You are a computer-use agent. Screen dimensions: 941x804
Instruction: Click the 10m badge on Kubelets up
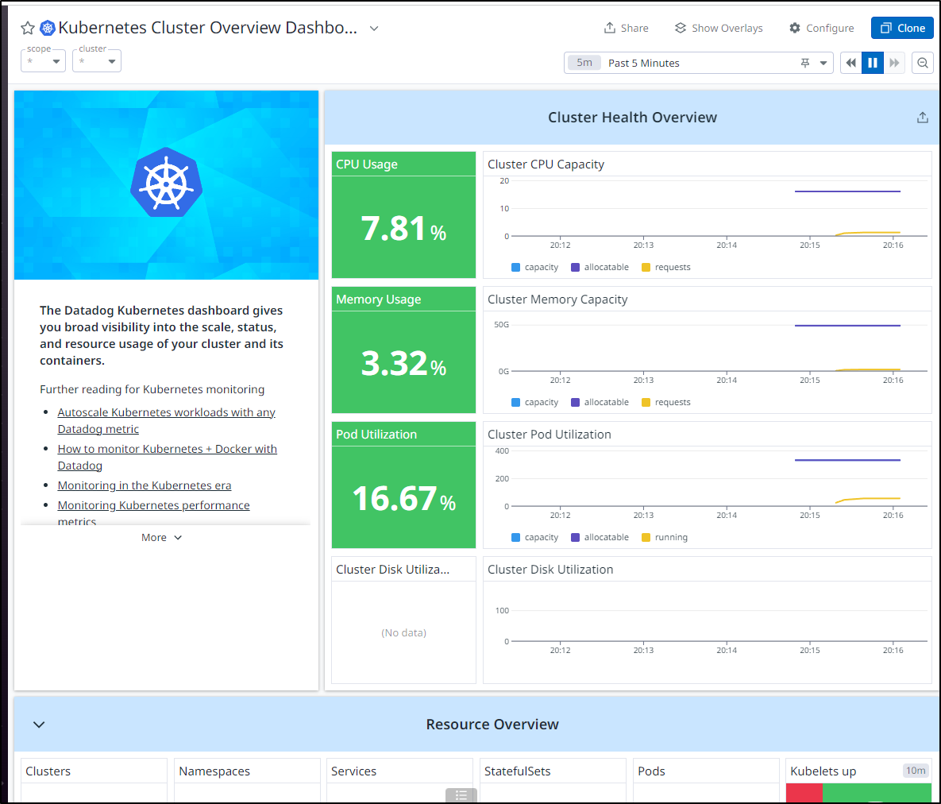point(916,771)
